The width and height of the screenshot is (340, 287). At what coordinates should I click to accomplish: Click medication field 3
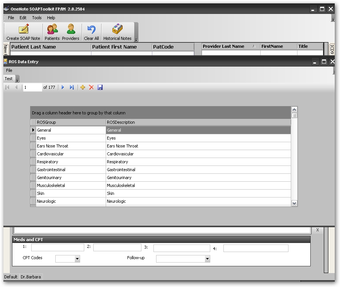[182, 248]
